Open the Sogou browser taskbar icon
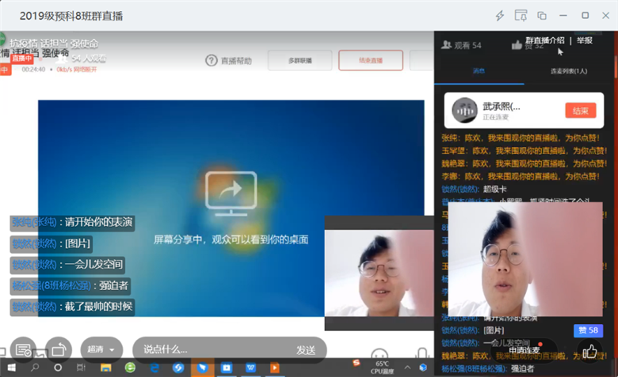 (x=178, y=368)
